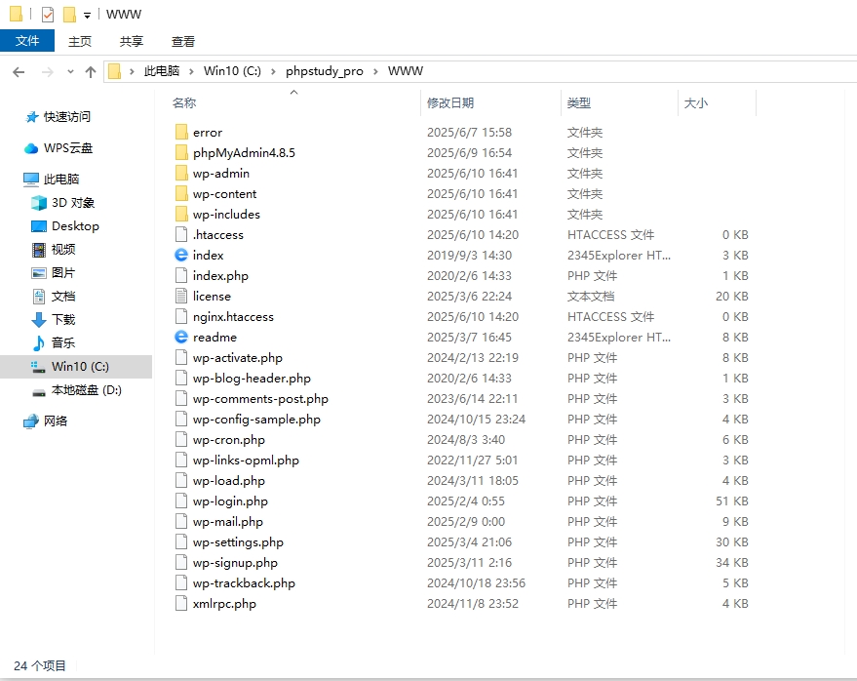Click Win10 (C:) in the address breadcrumb
This screenshot has width=857, height=681.
[232, 71]
